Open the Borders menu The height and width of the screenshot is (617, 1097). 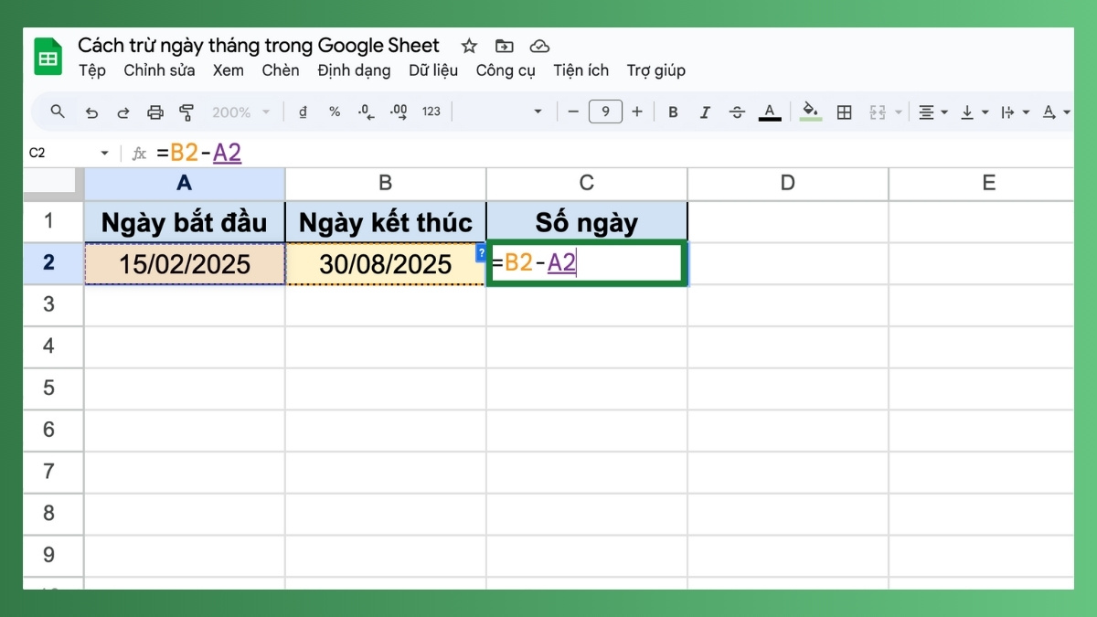844,112
